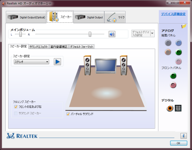Open the 室内音響補正 sub-tab
192x150 pixels.
pyautogui.click(x=59, y=47)
